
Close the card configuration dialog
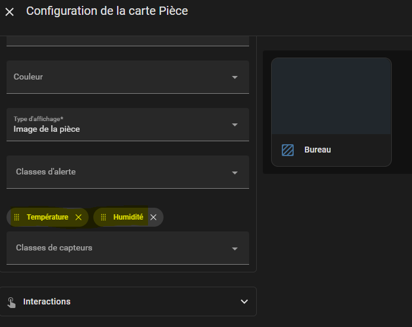pyautogui.click(x=10, y=12)
